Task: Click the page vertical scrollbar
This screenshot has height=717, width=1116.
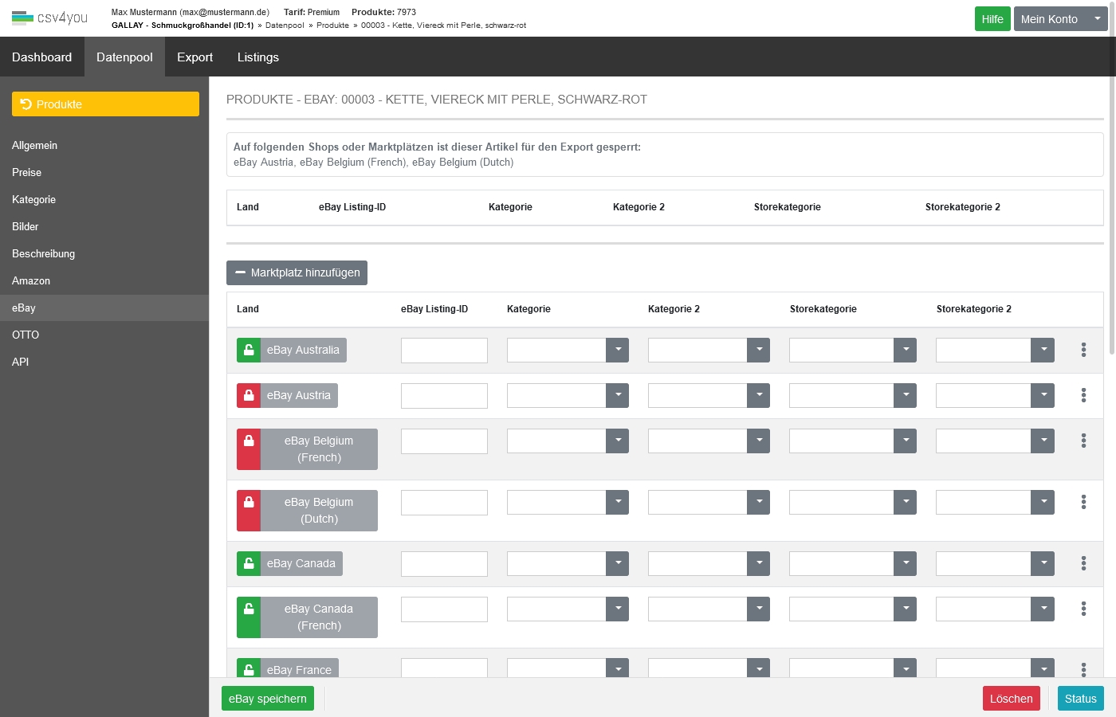Action: point(1111,239)
